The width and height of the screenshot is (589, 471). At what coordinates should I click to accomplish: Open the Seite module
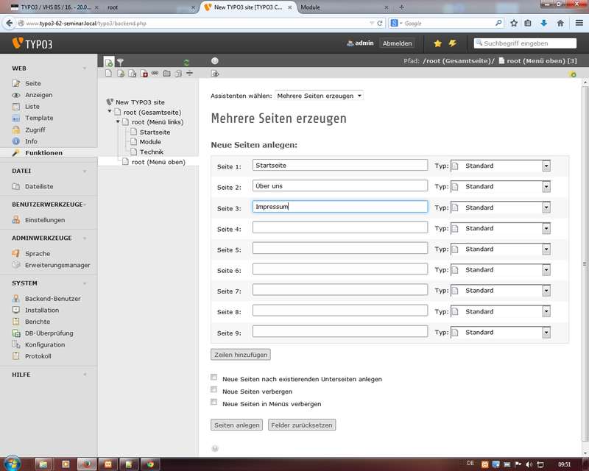(32, 83)
